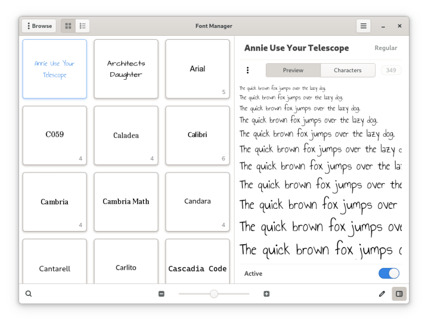Screen dimensions: 428x325
Task: Click the 349 character count badge
Action: tap(391, 71)
